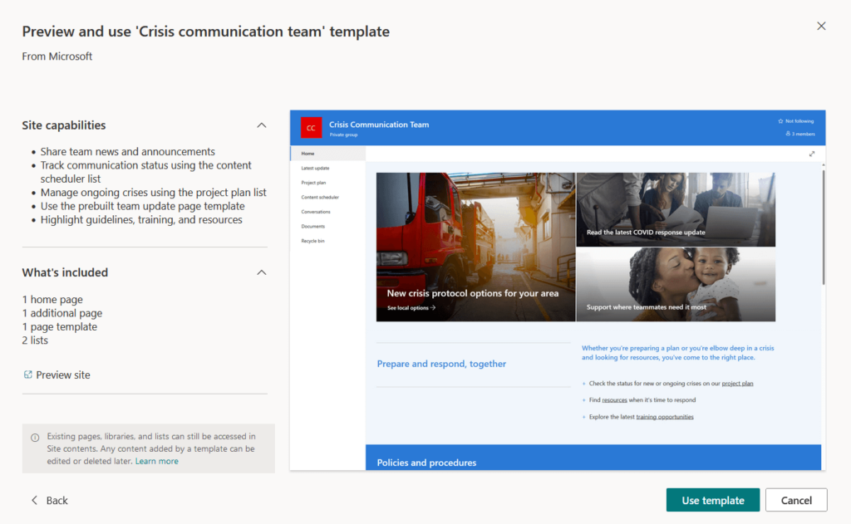Viewport: 851px width, 524px height.
Task: Select Conversations in preview navigation
Action: pyautogui.click(x=316, y=212)
